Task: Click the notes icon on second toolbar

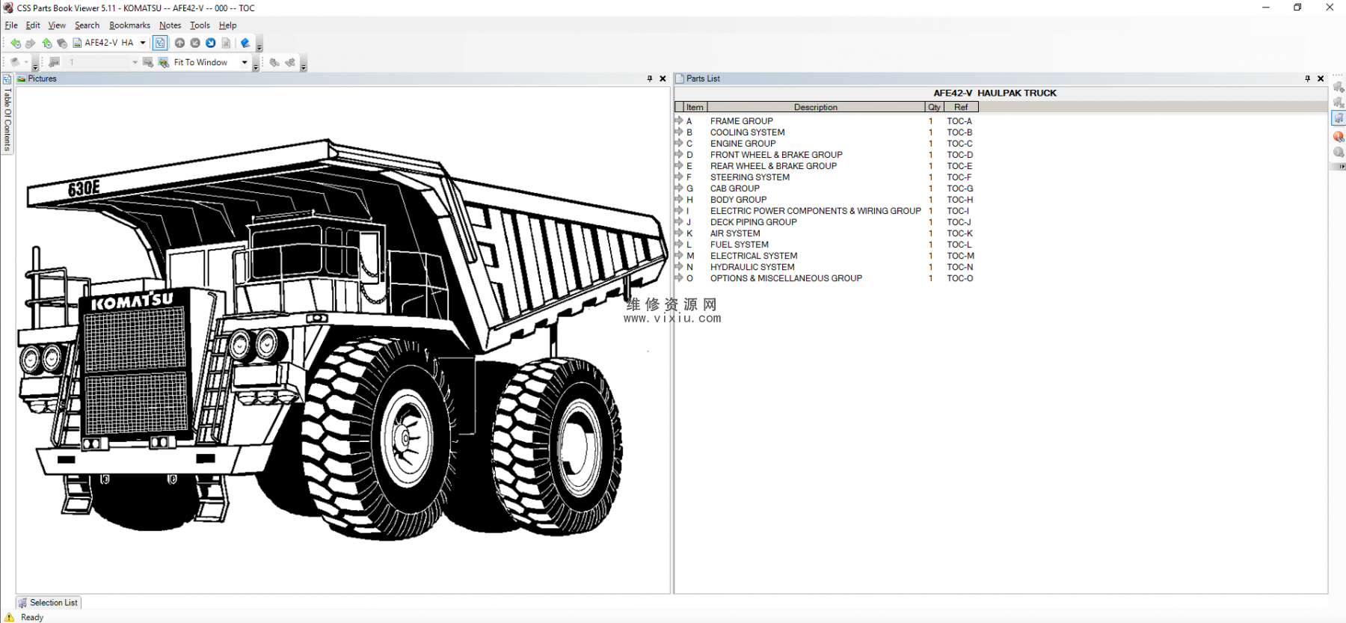Action: (x=14, y=63)
